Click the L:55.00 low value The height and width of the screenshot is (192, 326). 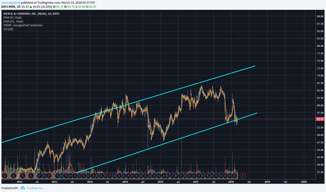tap(80, 7)
